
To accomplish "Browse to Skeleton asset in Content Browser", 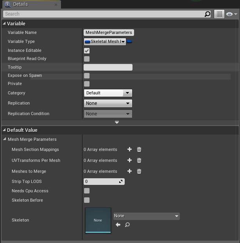I will point(127,225).
